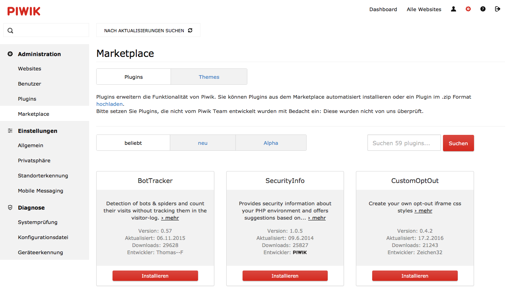Click Downloads: 25827 text
Screen dimensions: 509x290
click(285, 245)
